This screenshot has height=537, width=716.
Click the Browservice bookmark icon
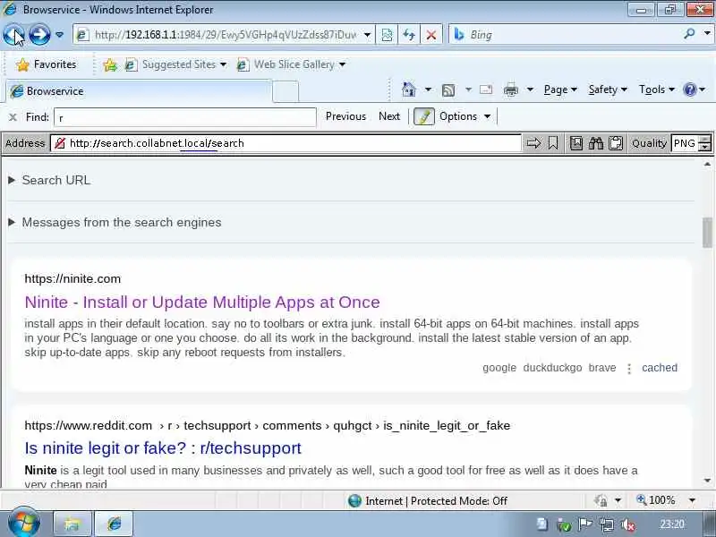553,143
